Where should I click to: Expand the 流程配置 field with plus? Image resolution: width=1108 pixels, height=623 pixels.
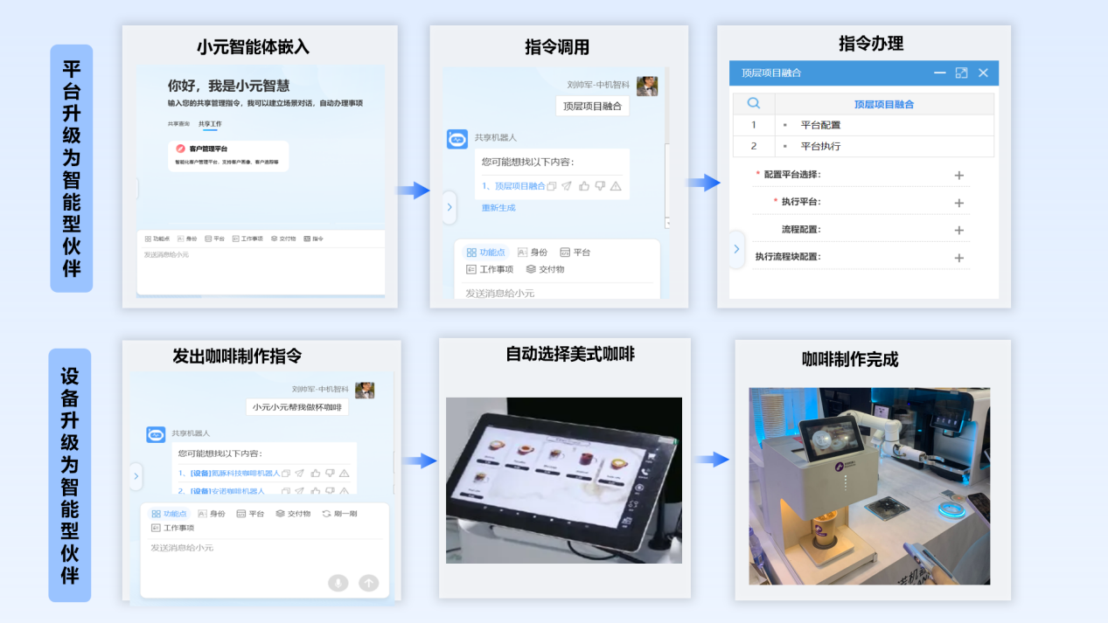pyautogui.click(x=958, y=231)
